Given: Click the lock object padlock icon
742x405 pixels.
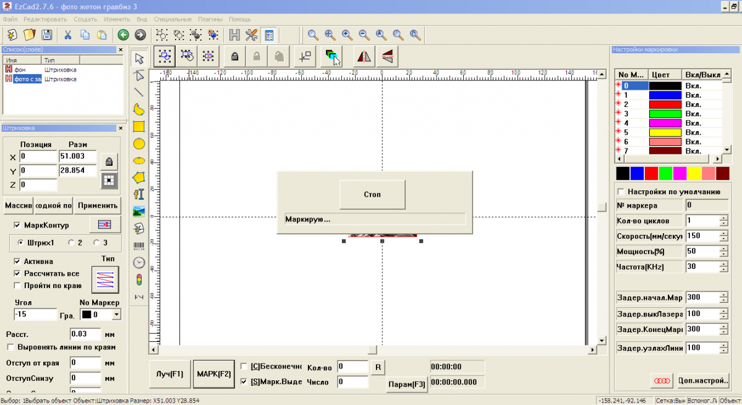Looking at the screenshot, I should tap(234, 56).
